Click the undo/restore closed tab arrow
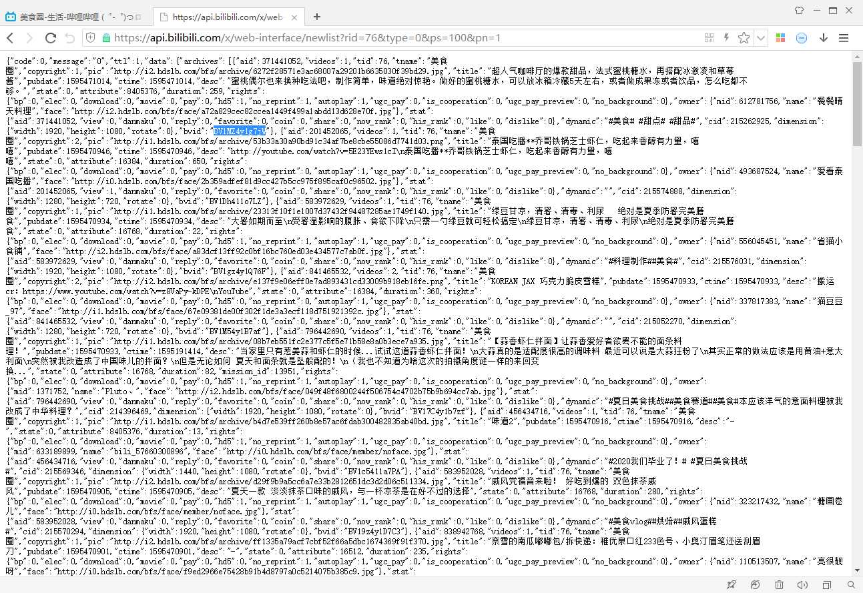The height and width of the screenshot is (593, 863). 69,38
